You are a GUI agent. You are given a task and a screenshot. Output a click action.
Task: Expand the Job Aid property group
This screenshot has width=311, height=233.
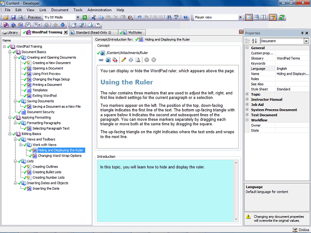[x=247, y=105]
